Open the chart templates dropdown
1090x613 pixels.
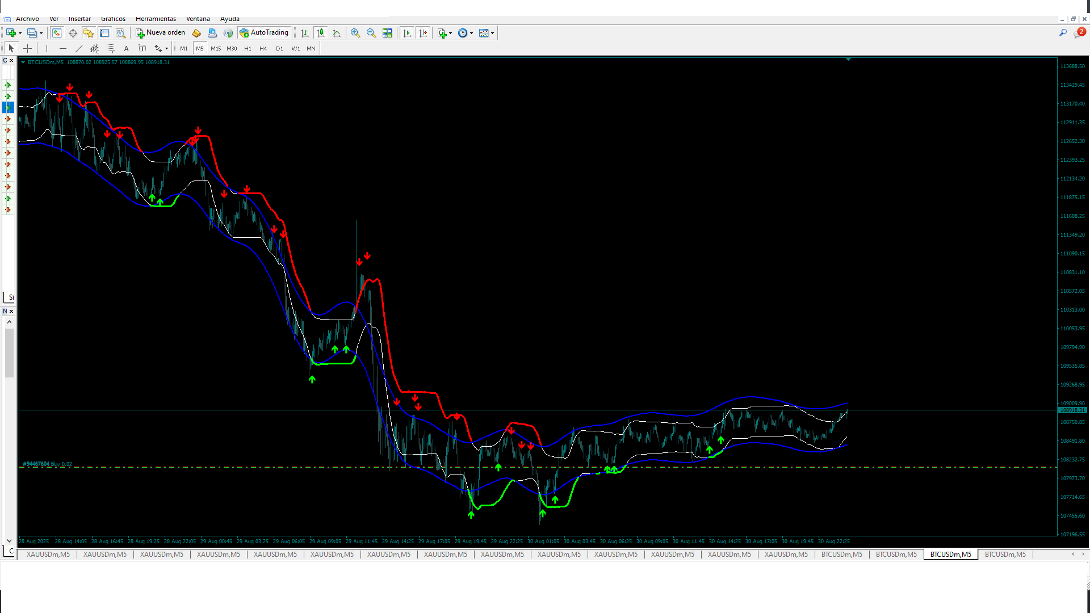487,33
